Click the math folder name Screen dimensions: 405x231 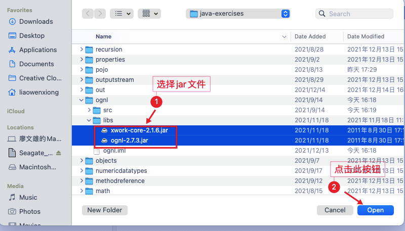103,191
